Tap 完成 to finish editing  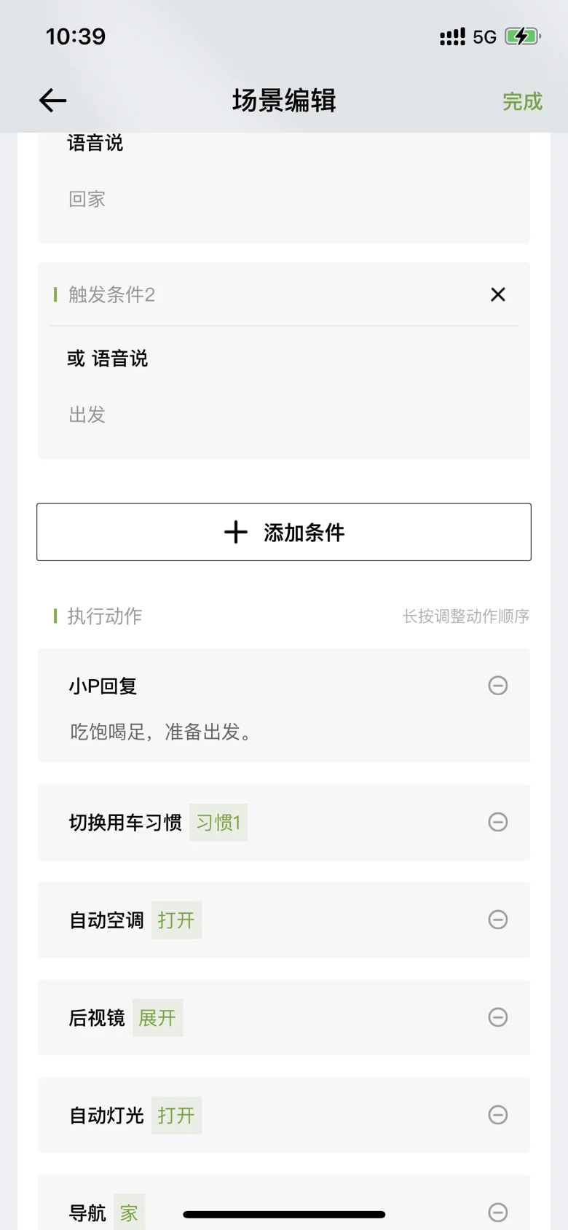(522, 101)
